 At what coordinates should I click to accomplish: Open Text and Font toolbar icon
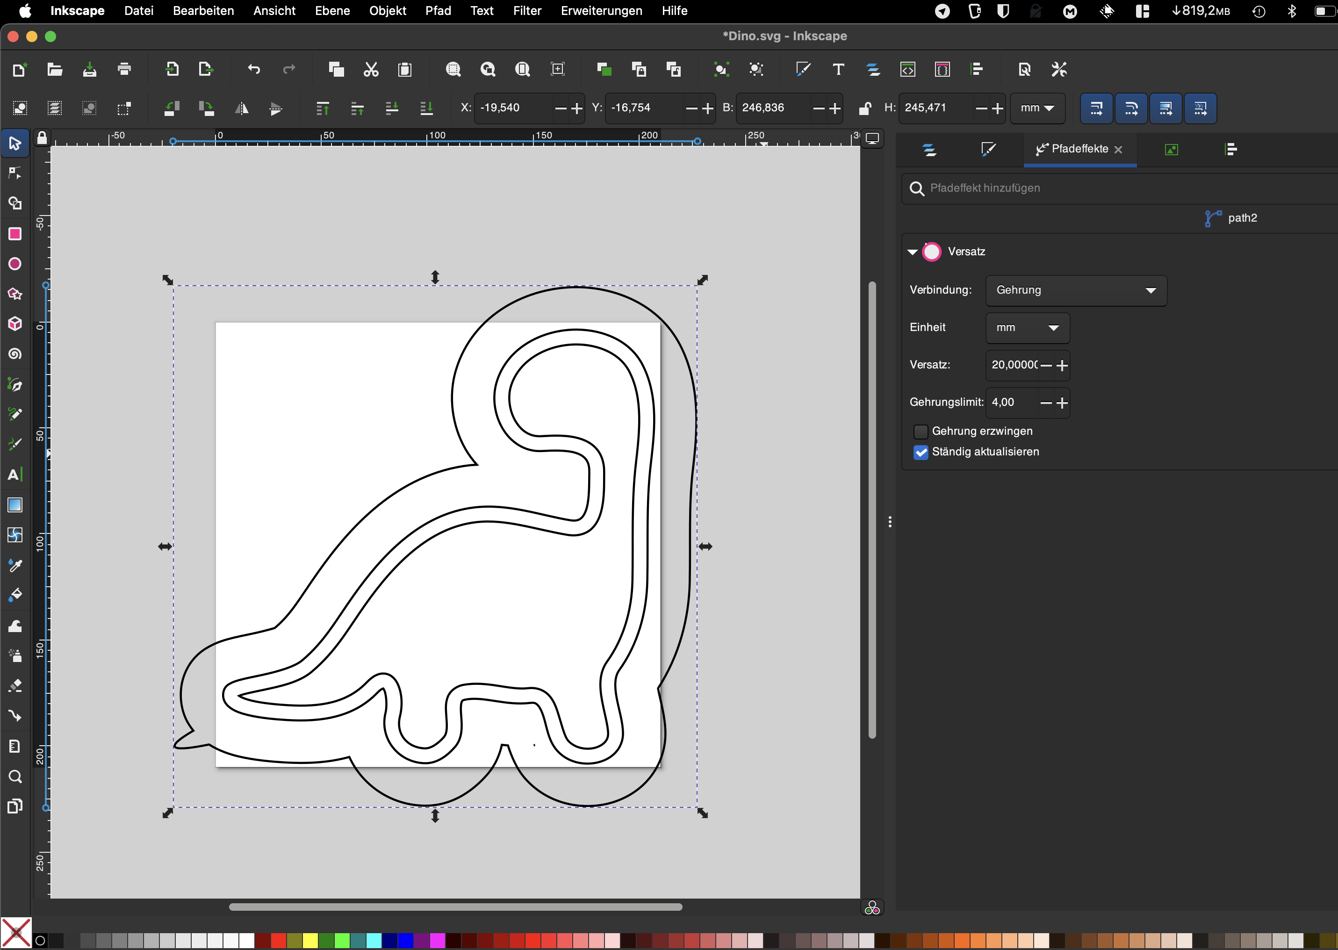coord(838,70)
